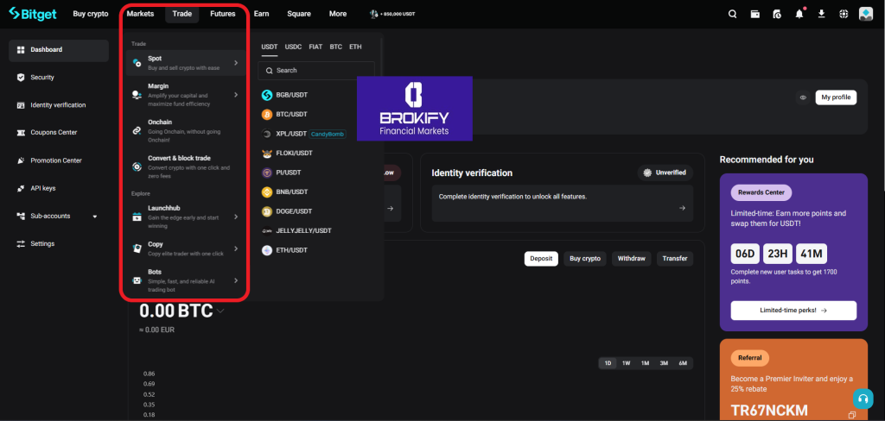This screenshot has width=885, height=421.
Task: Click the Limited-time perks button
Action: 793,311
